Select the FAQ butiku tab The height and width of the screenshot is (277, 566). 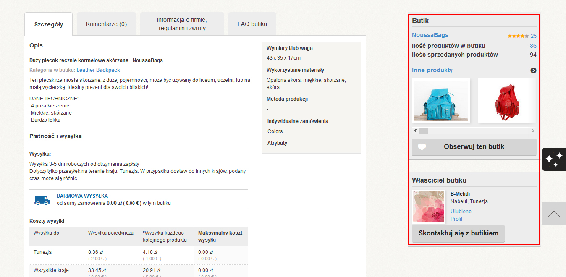click(x=252, y=24)
